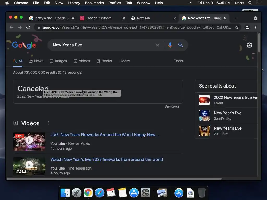Click the Chrome back arrow
The width and height of the screenshot is (267, 200).
11,27
